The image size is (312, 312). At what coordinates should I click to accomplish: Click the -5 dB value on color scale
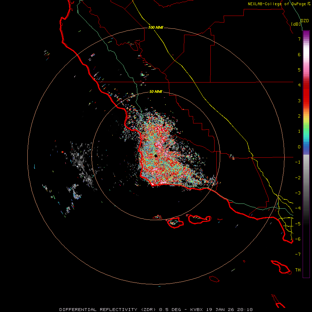(x=298, y=224)
